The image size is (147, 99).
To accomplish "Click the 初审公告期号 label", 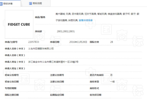I will coord(12,75).
